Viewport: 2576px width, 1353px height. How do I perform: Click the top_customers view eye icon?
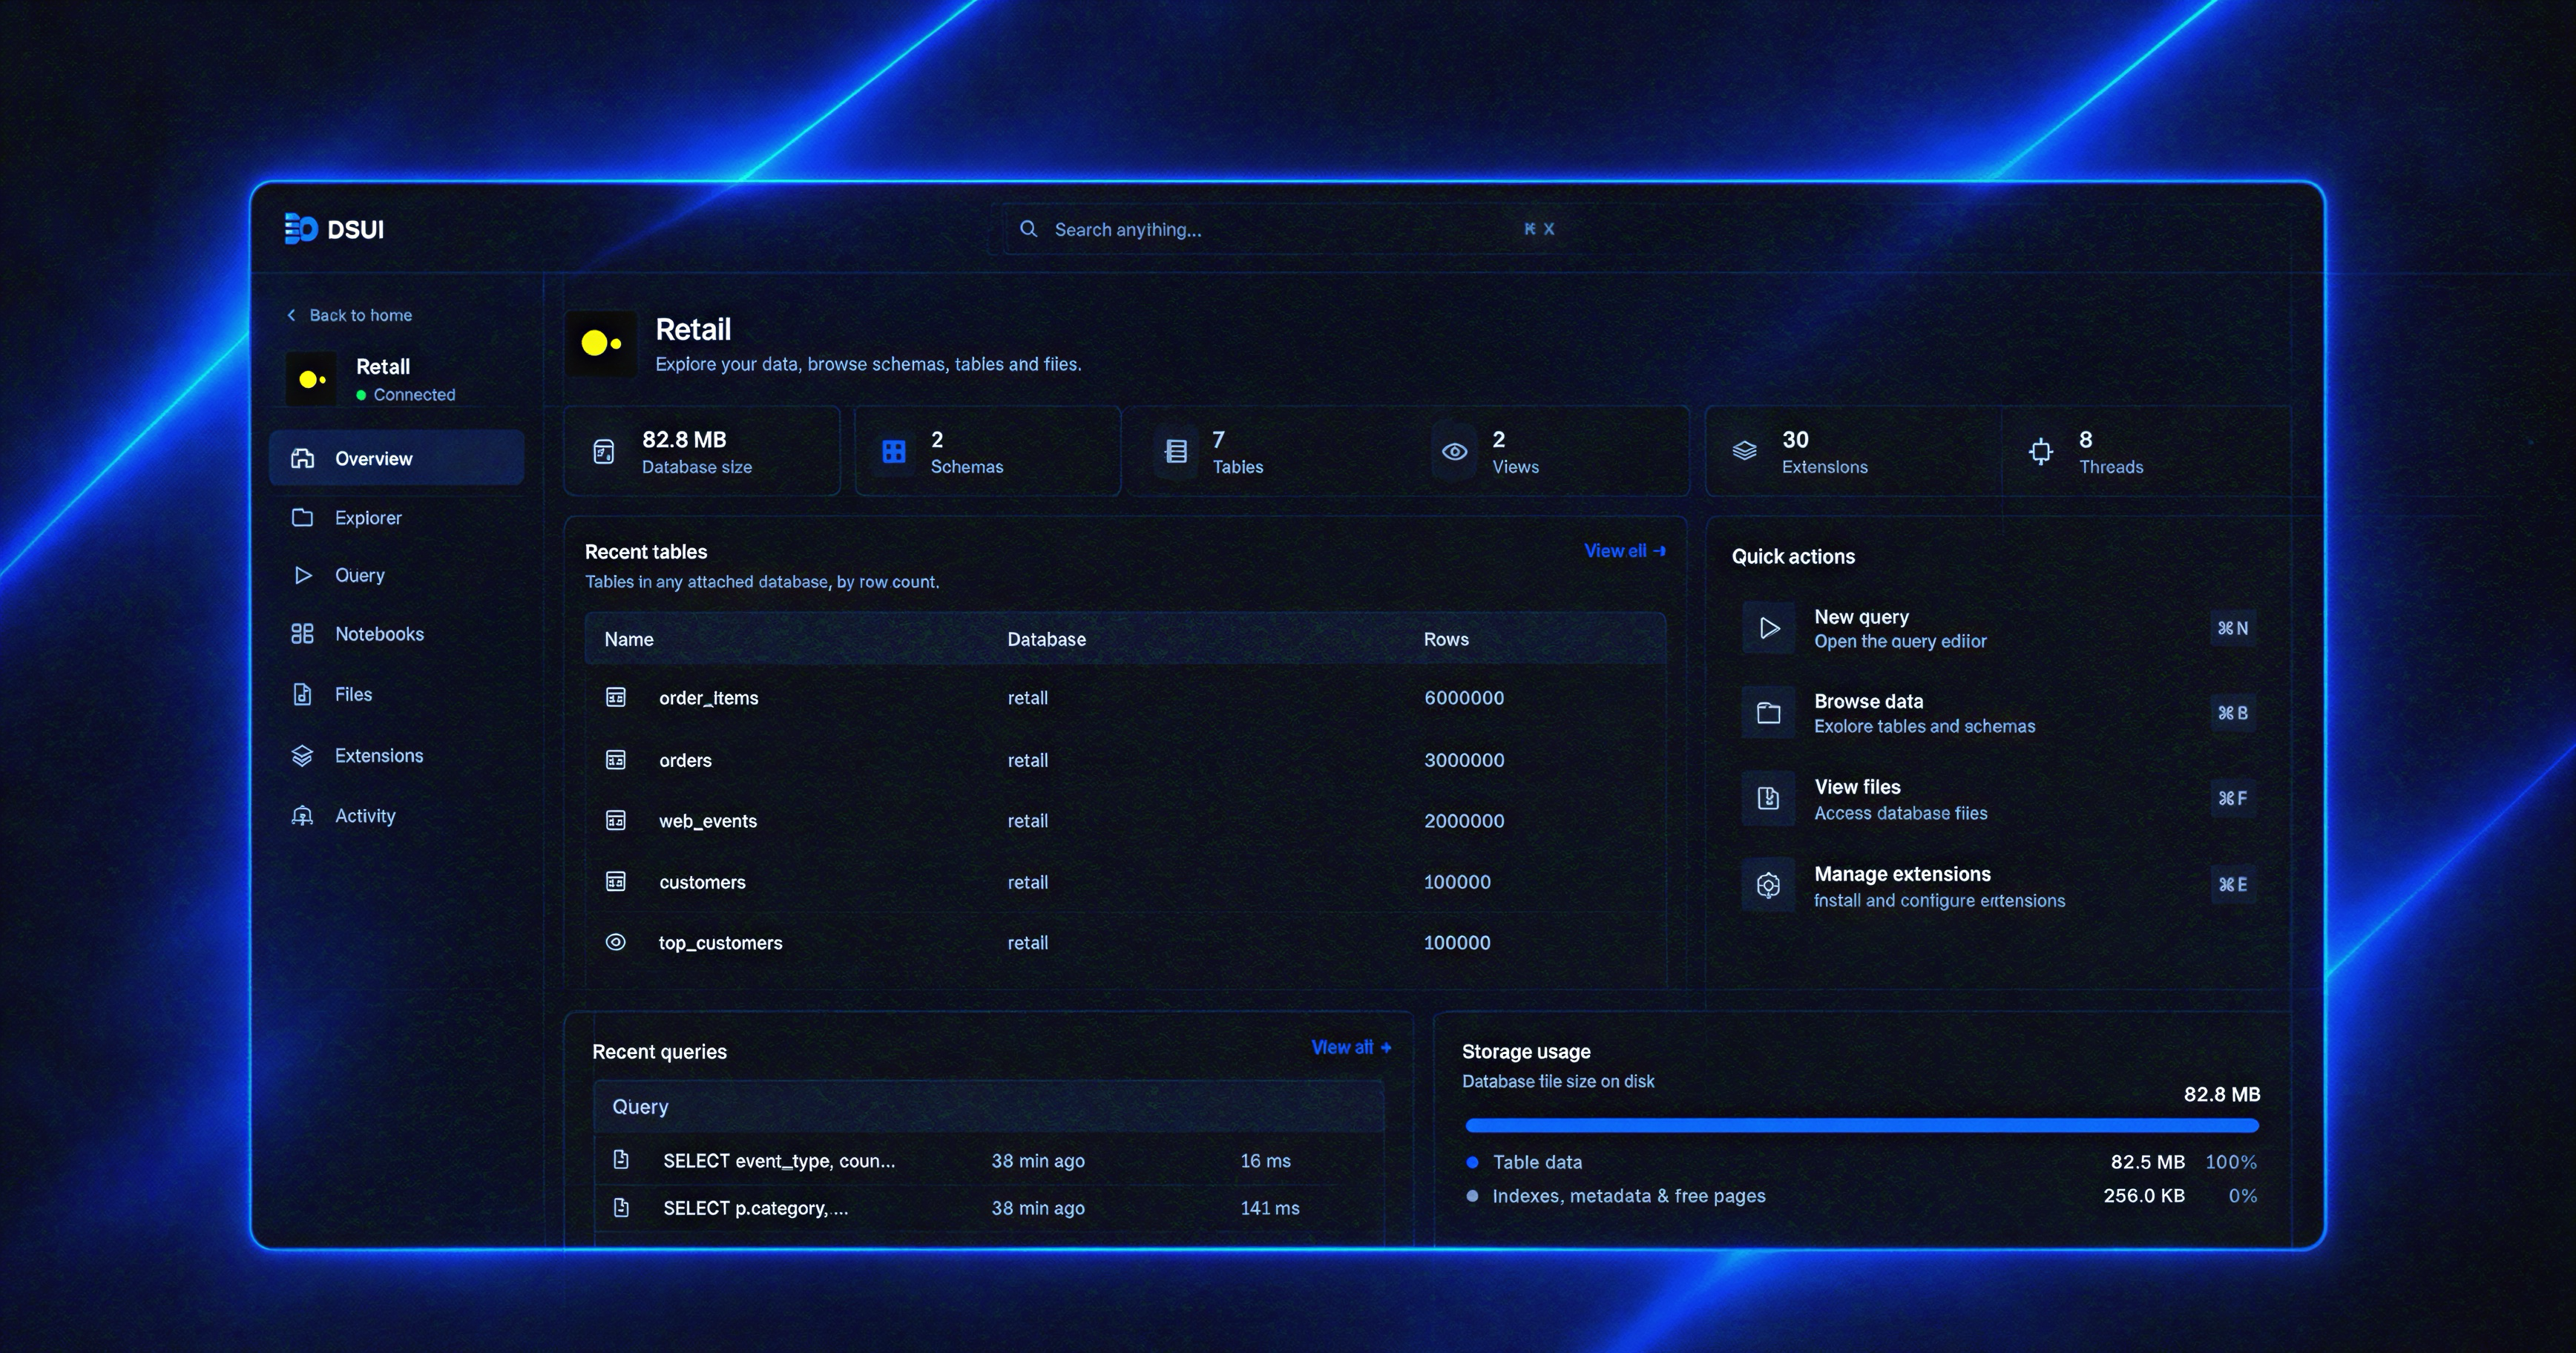[616, 942]
